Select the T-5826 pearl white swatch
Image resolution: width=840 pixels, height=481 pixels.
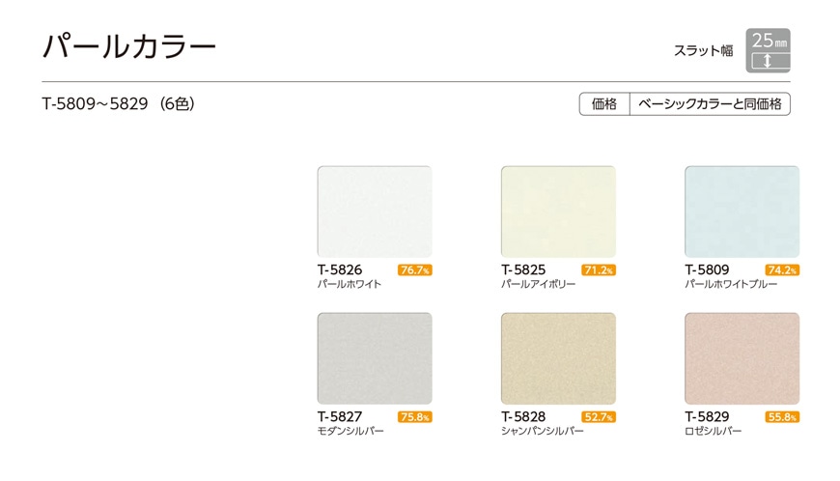[374, 212]
